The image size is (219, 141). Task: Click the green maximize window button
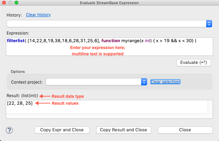pyautogui.click(x=16, y=3)
